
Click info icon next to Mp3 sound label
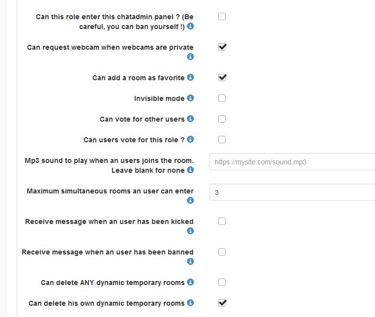191,170
